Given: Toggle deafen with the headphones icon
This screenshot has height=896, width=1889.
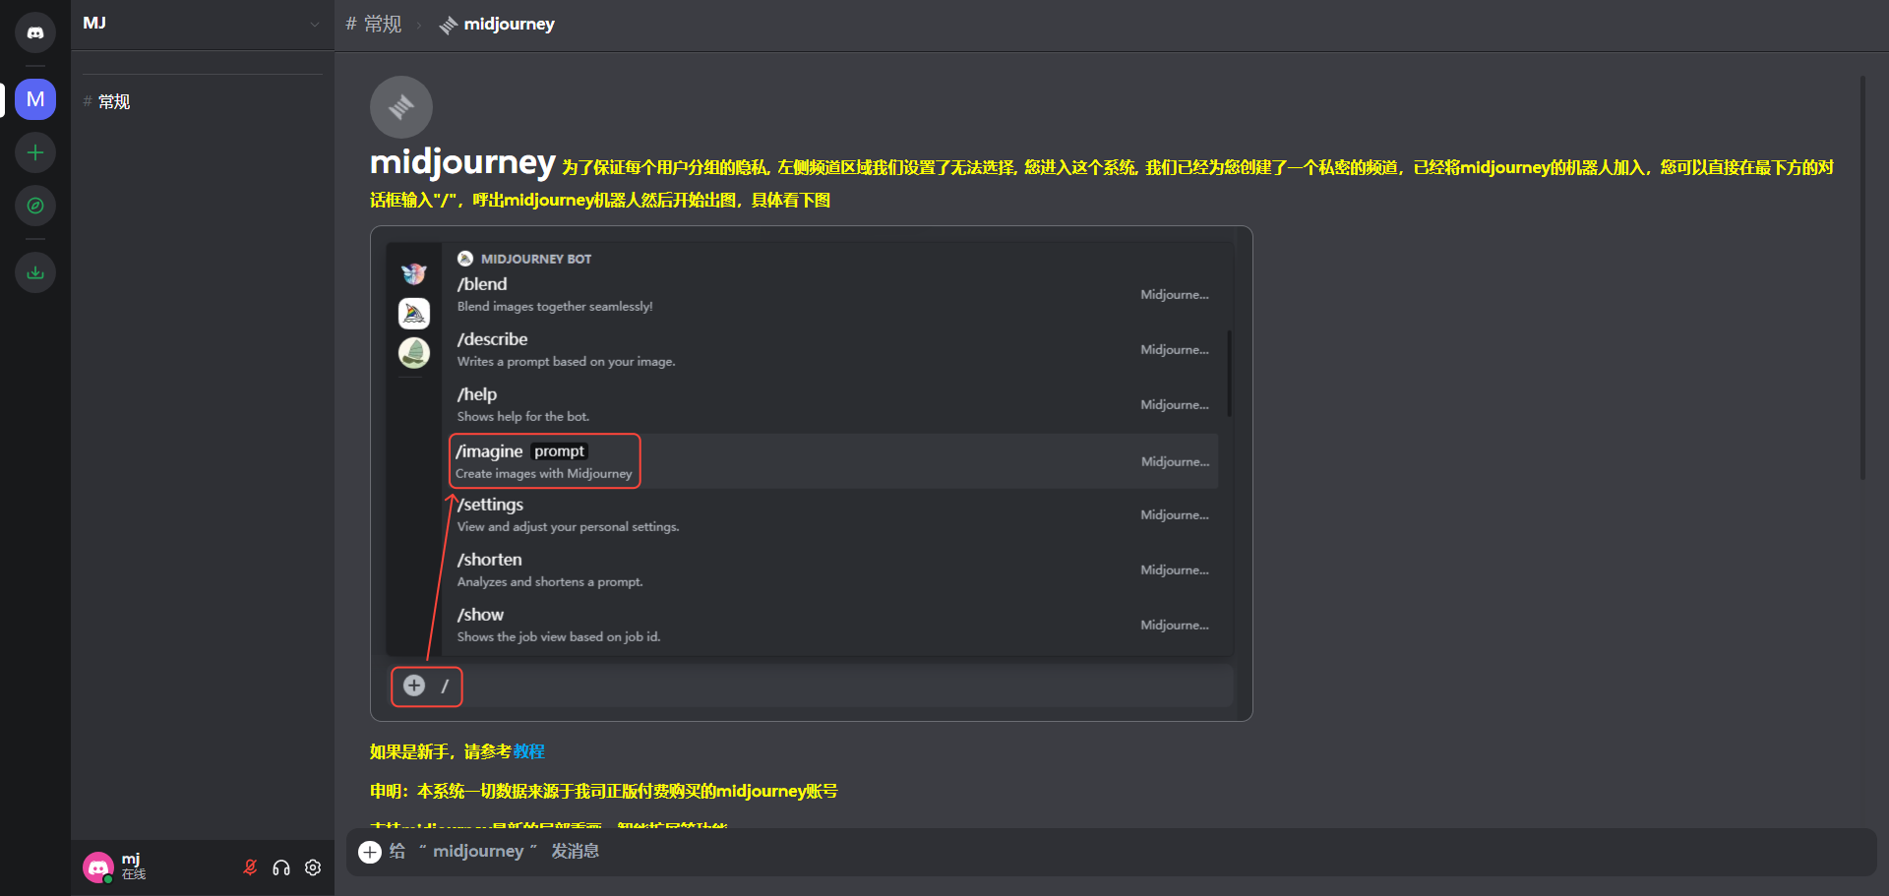Looking at the screenshot, I should (x=280, y=867).
